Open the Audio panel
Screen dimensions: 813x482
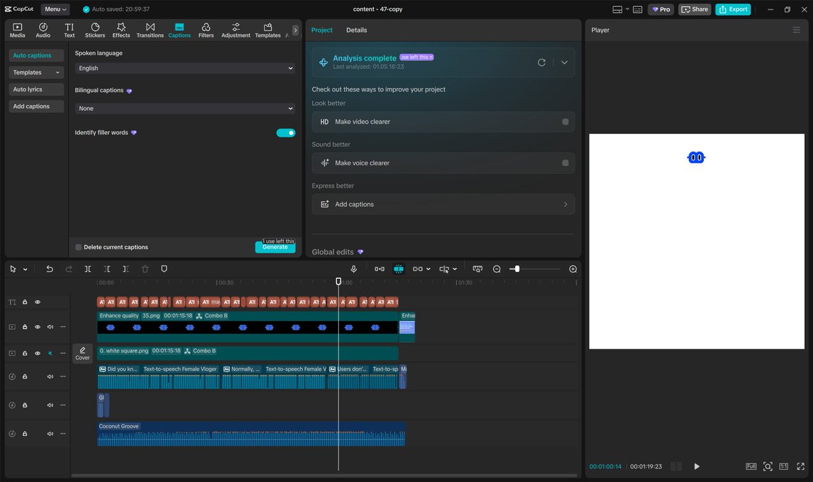tap(43, 30)
